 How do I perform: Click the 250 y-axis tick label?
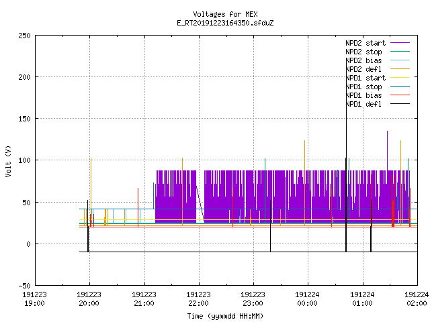(24, 36)
